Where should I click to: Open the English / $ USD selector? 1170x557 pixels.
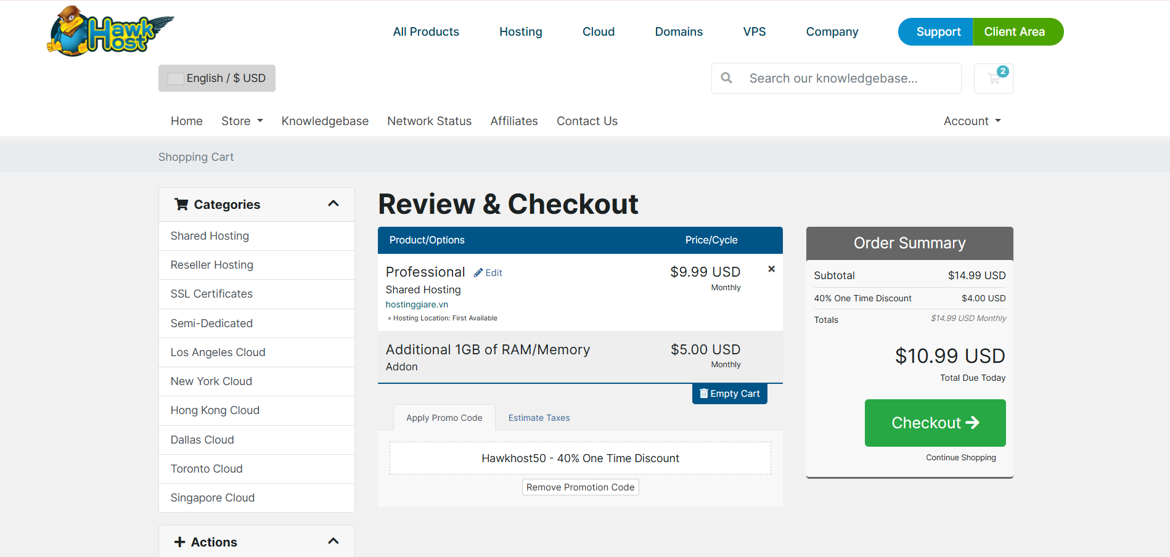(217, 78)
